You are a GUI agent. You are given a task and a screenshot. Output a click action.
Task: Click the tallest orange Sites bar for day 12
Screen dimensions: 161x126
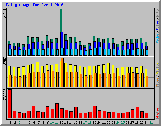click(x=62, y=72)
